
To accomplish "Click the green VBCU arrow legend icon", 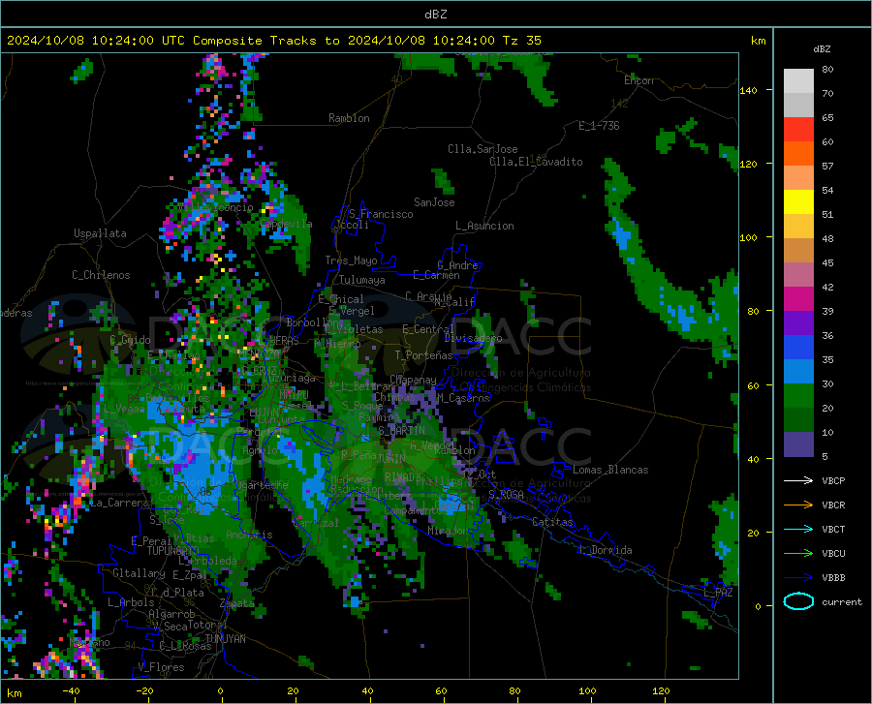I will click(798, 553).
